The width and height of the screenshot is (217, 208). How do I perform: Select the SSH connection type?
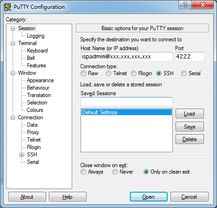[159, 73]
